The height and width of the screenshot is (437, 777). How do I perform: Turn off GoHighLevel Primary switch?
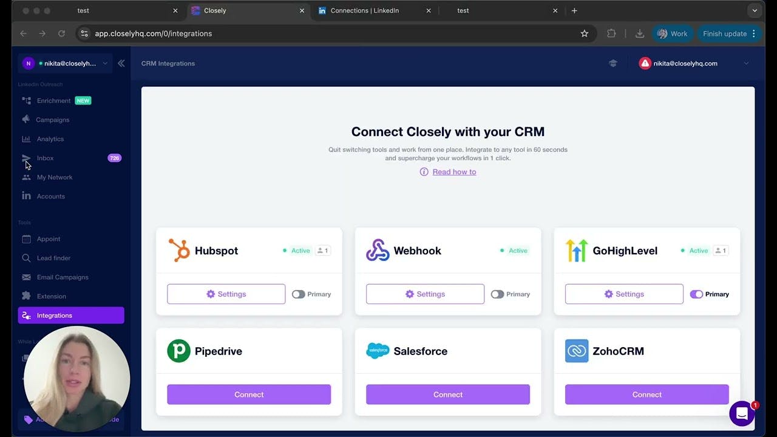696,294
